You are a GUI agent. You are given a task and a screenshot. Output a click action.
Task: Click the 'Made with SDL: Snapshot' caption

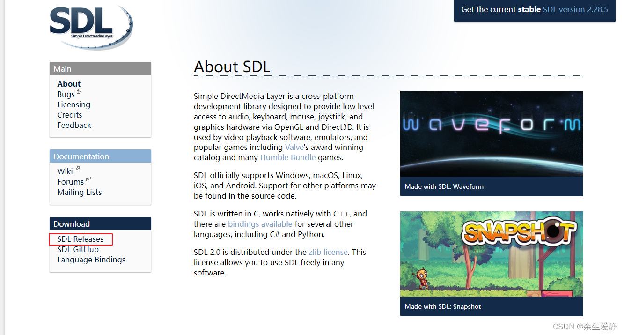pyautogui.click(x=443, y=306)
